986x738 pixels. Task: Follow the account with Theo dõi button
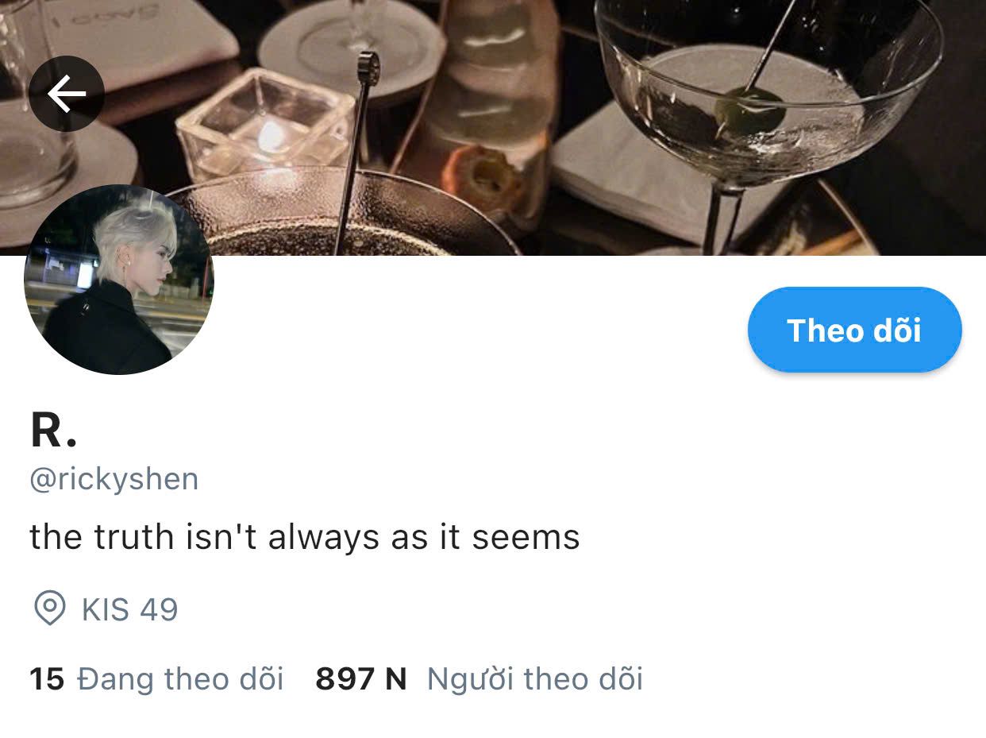(x=854, y=330)
